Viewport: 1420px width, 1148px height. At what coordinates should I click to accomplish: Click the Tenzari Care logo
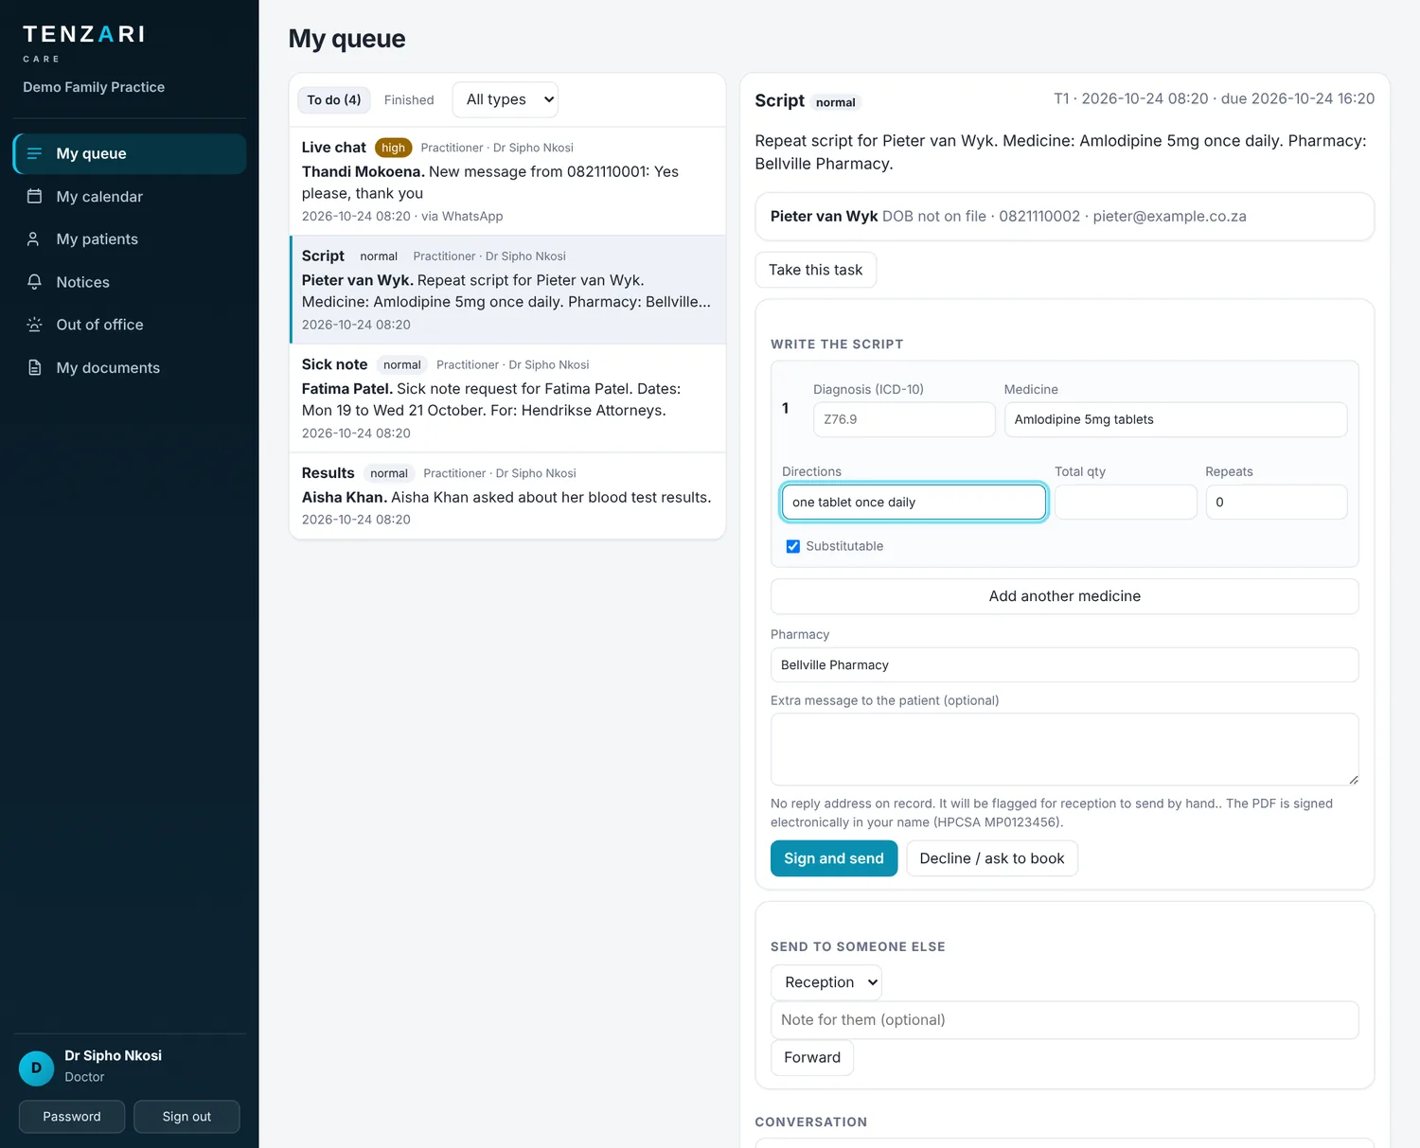tap(84, 44)
